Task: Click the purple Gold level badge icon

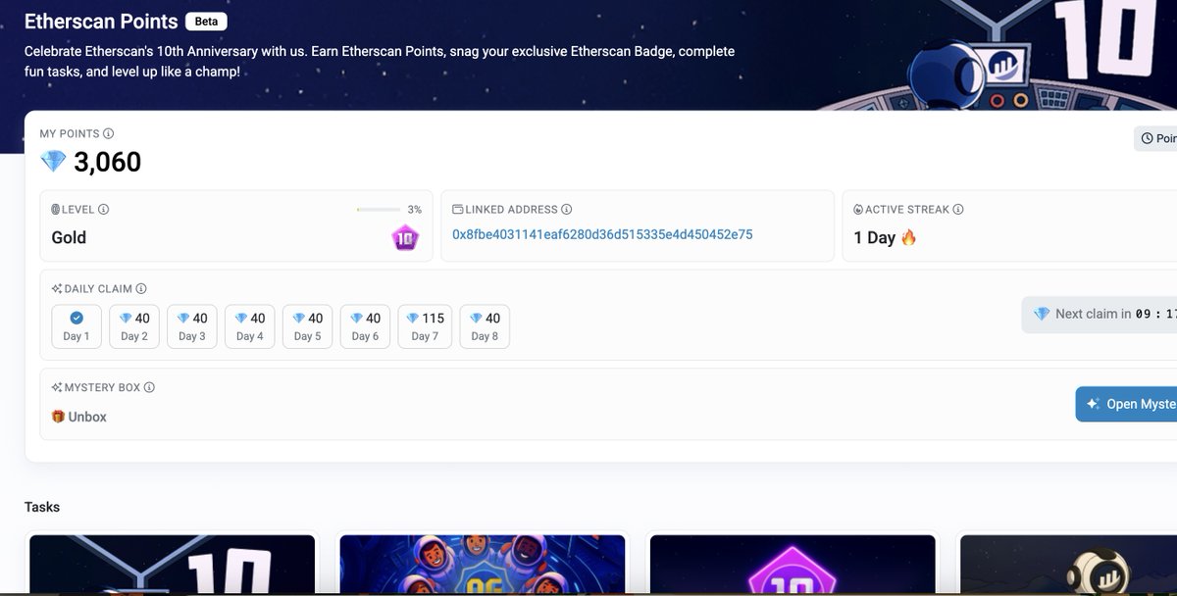Action: coord(405,237)
